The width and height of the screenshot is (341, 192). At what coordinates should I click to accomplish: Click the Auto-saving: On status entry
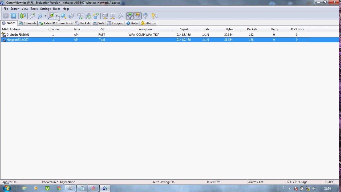164,182
